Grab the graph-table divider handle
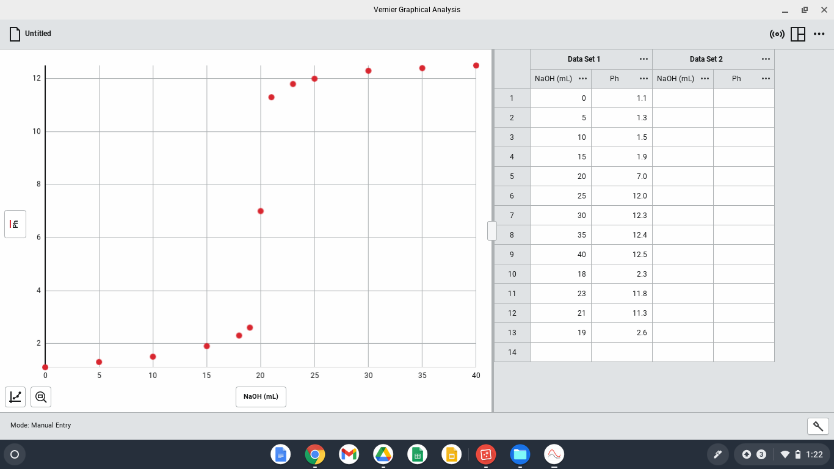Screen dimensions: 834x469 (492, 231)
